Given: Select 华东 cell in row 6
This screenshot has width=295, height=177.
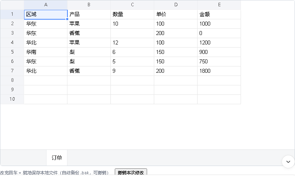Looking at the screenshot, I should coord(46,61).
